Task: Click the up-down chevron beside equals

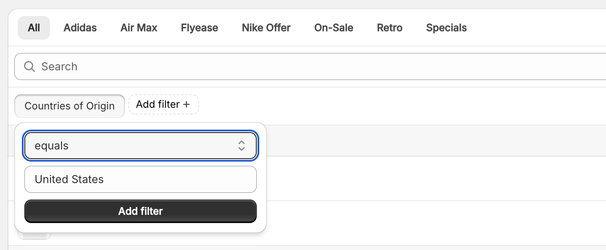Action: coord(242,146)
